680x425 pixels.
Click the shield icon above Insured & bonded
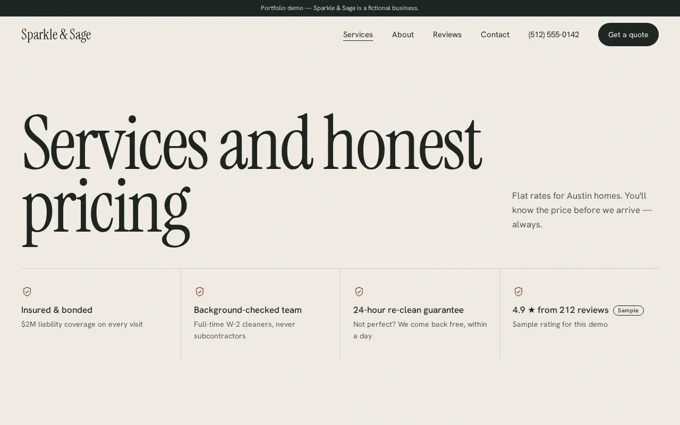tap(27, 292)
